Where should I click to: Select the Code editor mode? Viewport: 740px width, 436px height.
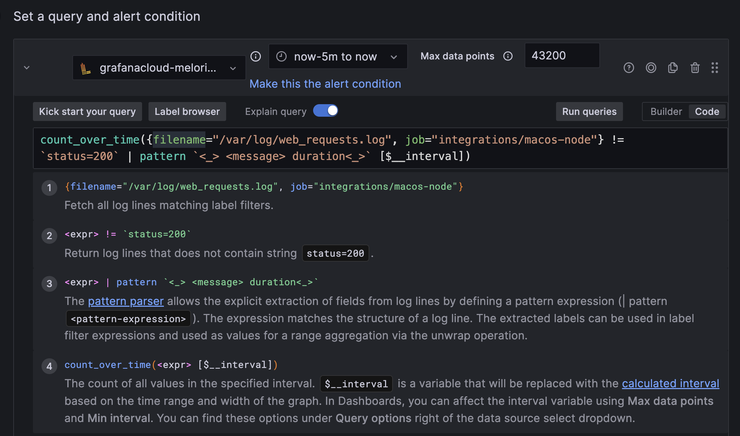[707, 112]
